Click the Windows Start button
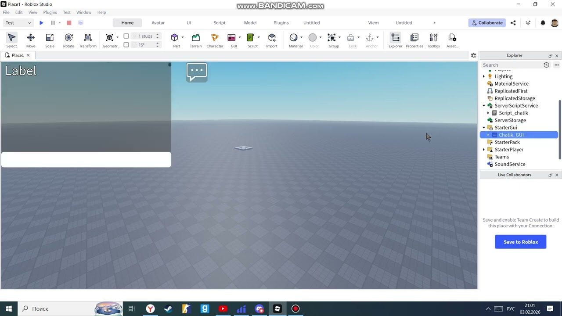562x316 pixels. (8, 309)
